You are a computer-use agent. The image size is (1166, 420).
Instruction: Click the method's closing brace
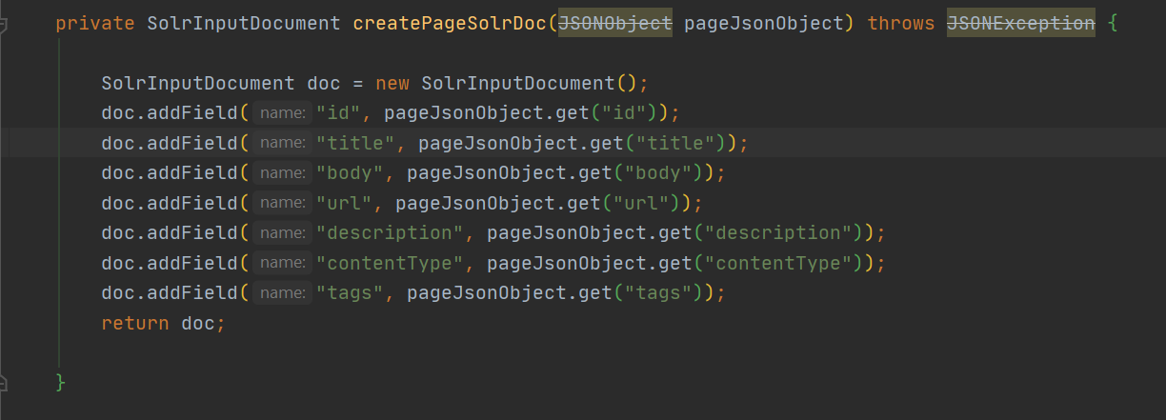[61, 383]
